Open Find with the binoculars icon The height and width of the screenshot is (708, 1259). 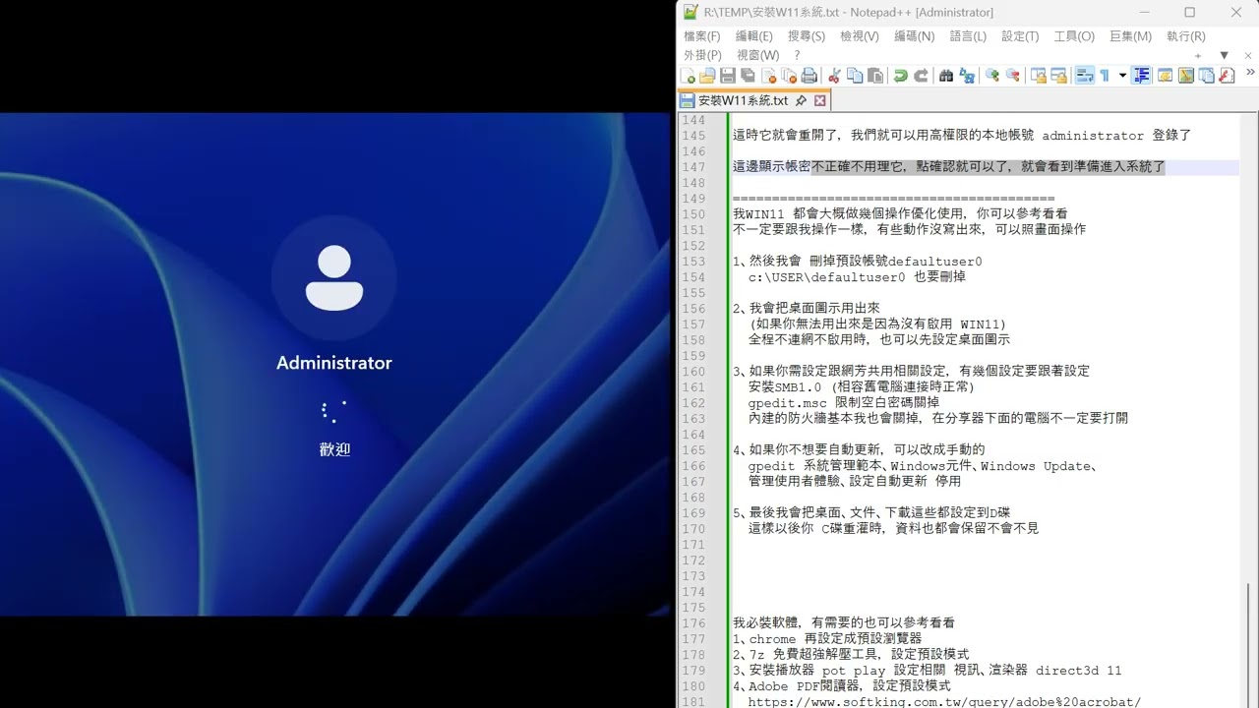pos(946,76)
